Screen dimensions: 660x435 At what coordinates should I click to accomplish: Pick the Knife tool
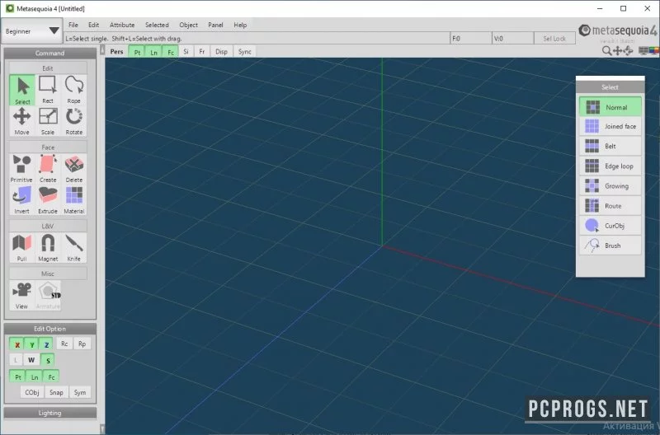tap(74, 247)
